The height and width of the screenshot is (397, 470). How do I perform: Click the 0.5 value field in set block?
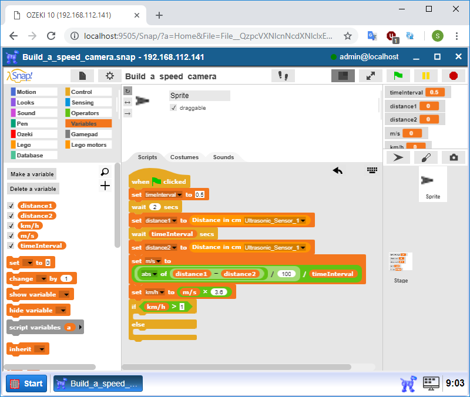[x=199, y=195]
